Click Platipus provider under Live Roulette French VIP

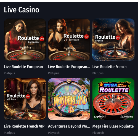pyautogui.click(x=9, y=133)
